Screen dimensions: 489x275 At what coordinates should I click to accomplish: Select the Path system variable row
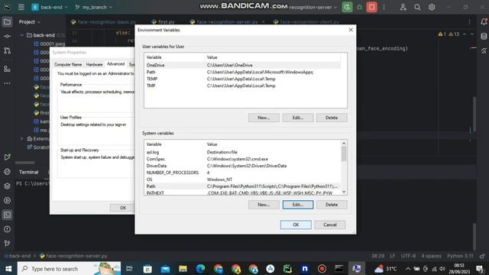pos(243,186)
